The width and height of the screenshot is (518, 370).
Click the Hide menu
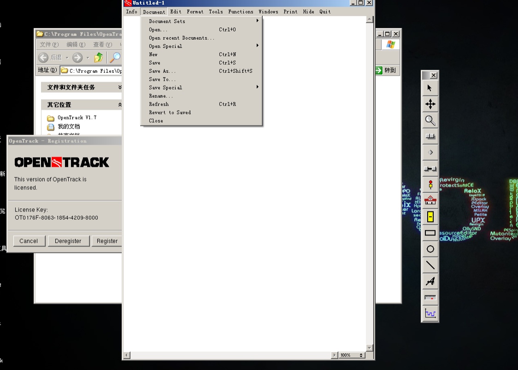[309, 12]
